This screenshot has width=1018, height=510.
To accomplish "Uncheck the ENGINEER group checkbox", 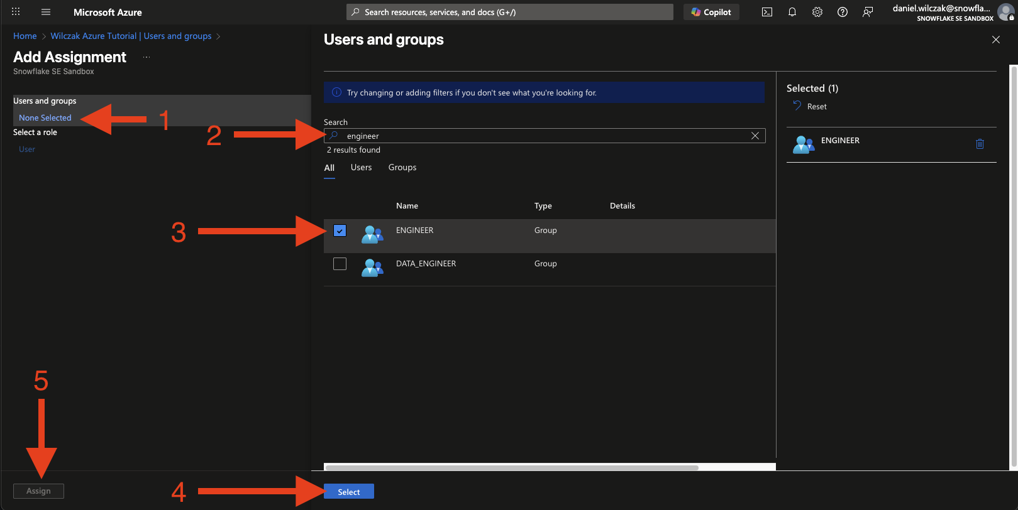I will point(340,231).
